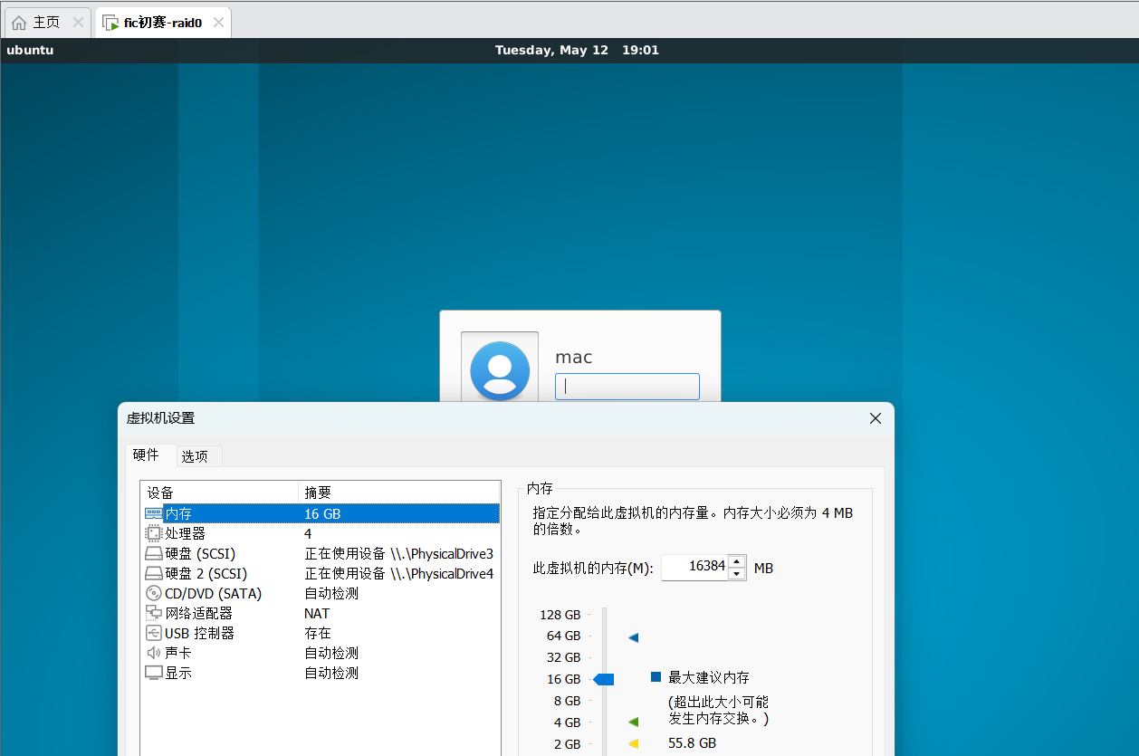The height and width of the screenshot is (756, 1139).
Task: Click the Processor chip icon
Action: [154, 533]
